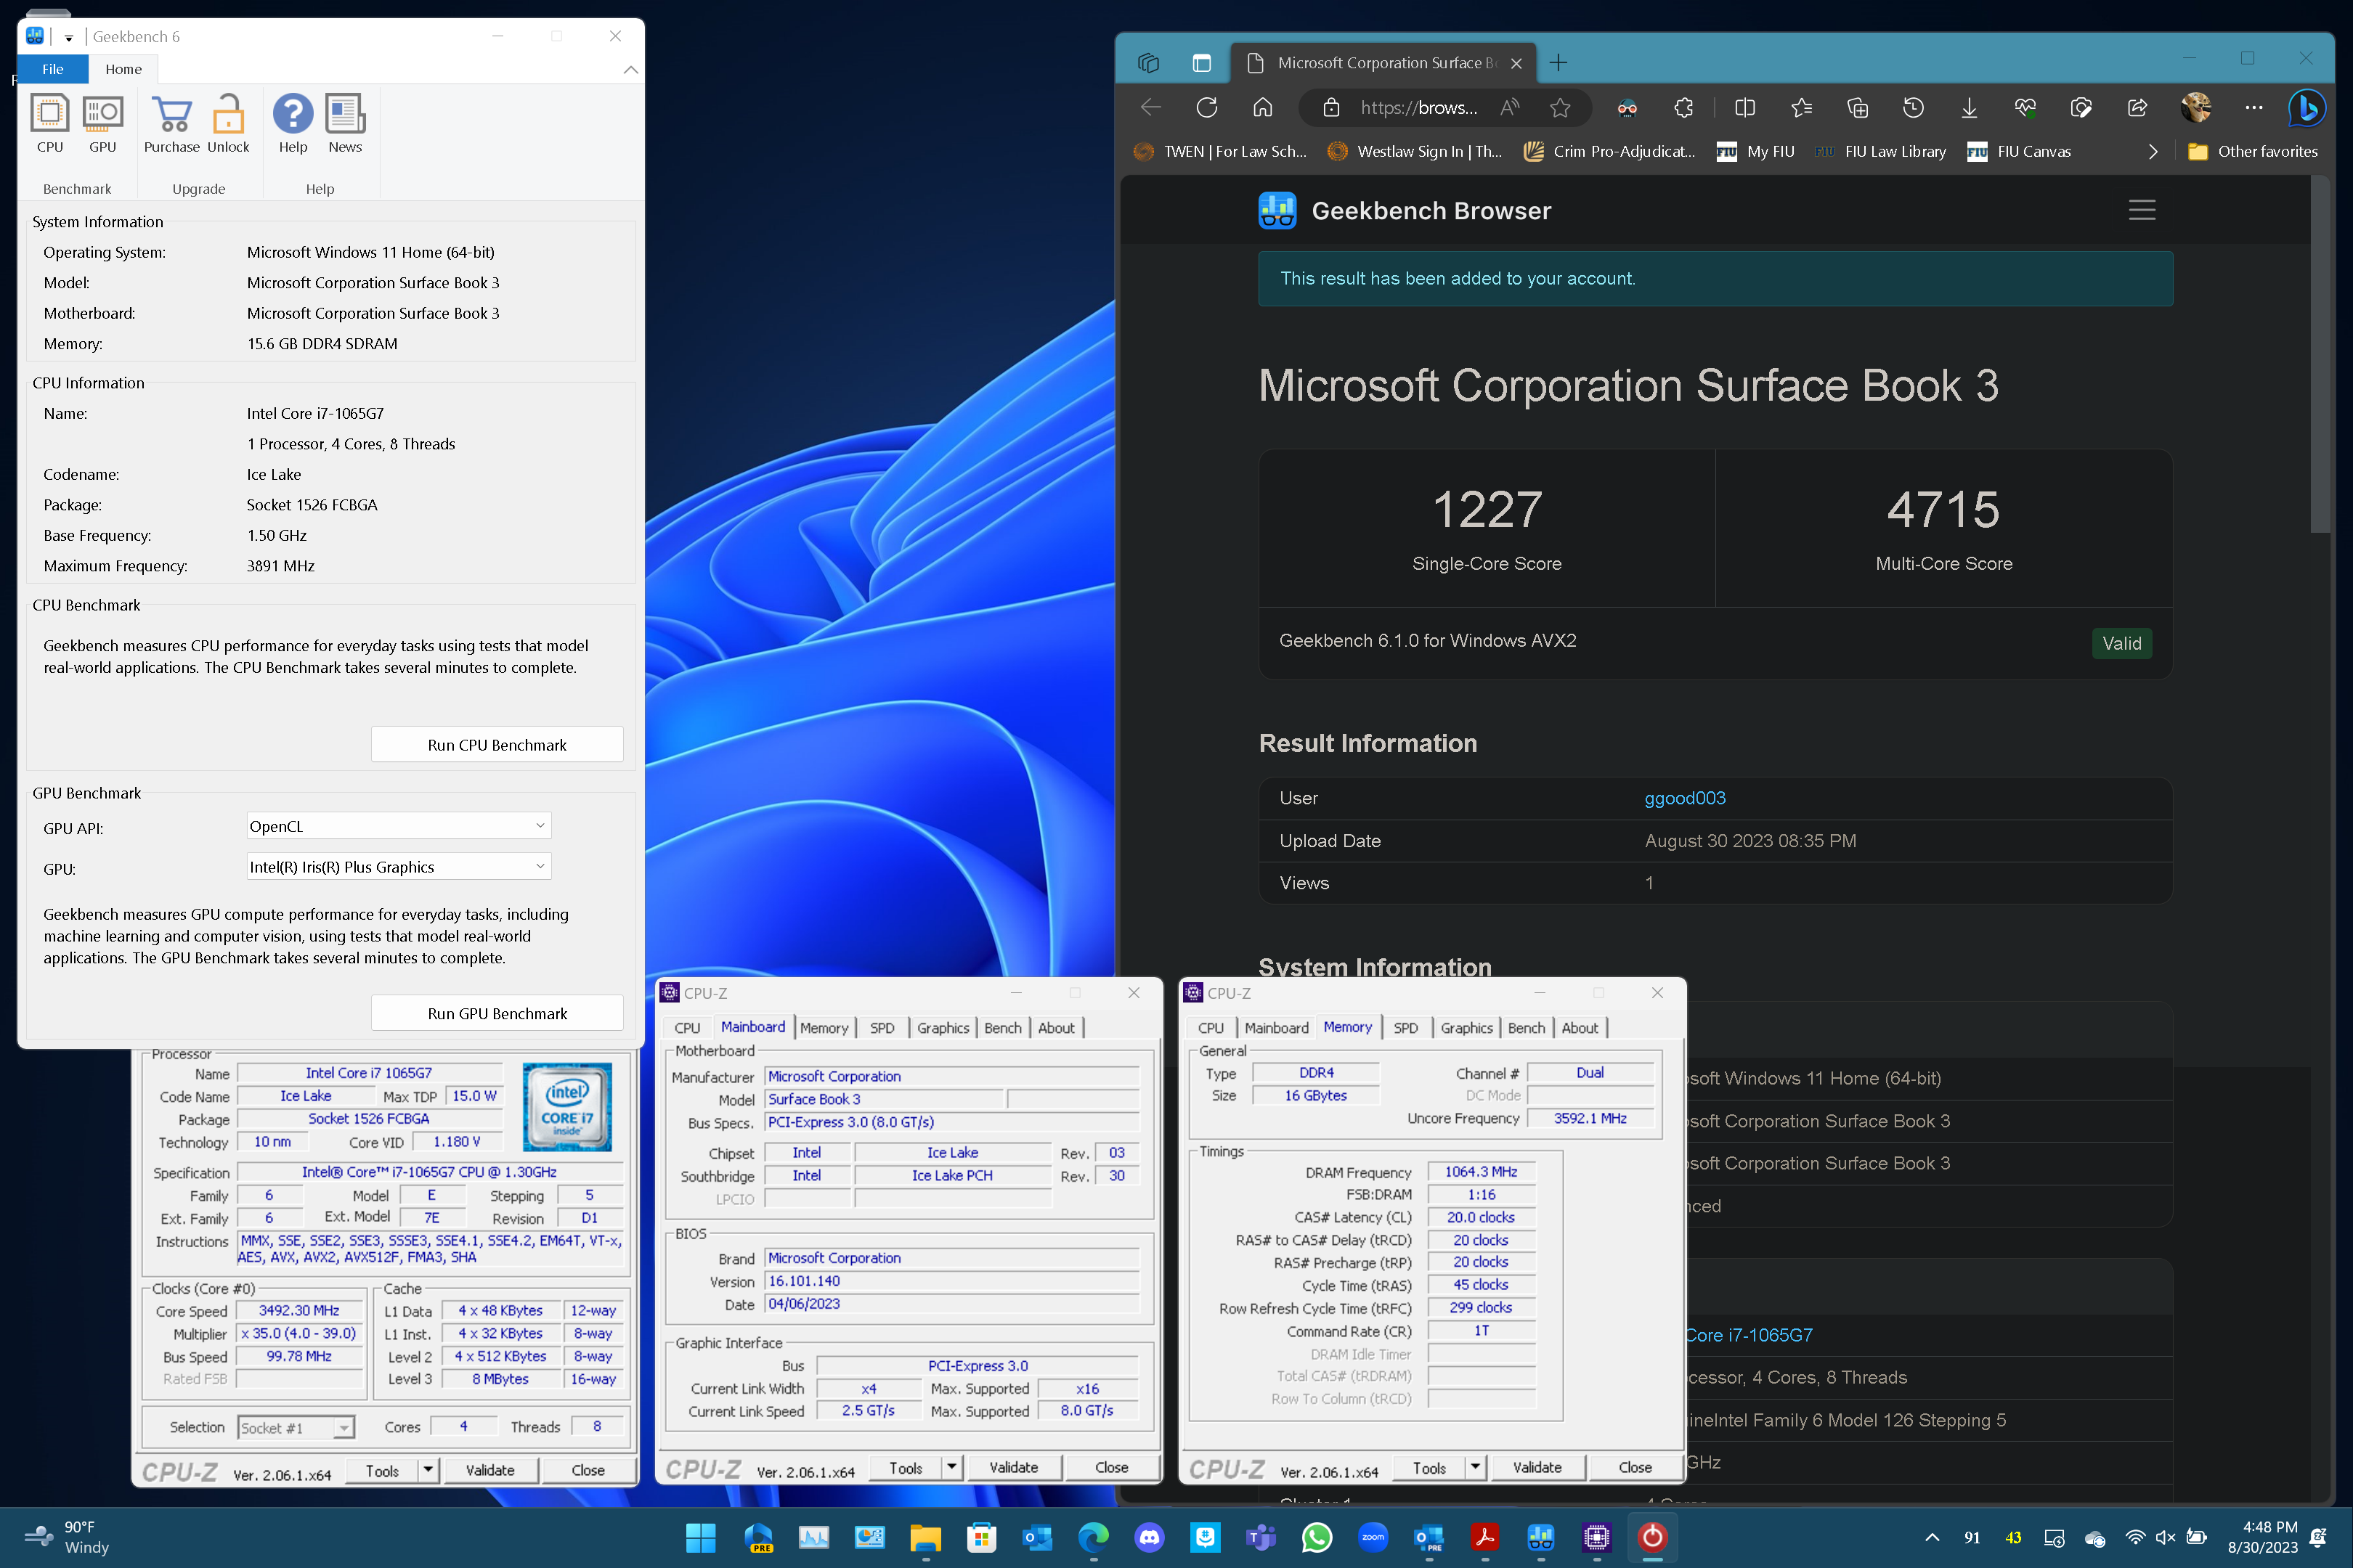2353x1568 pixels.
Task: Open FIU Canvas bookmark
Action: tap(2019, 152)
